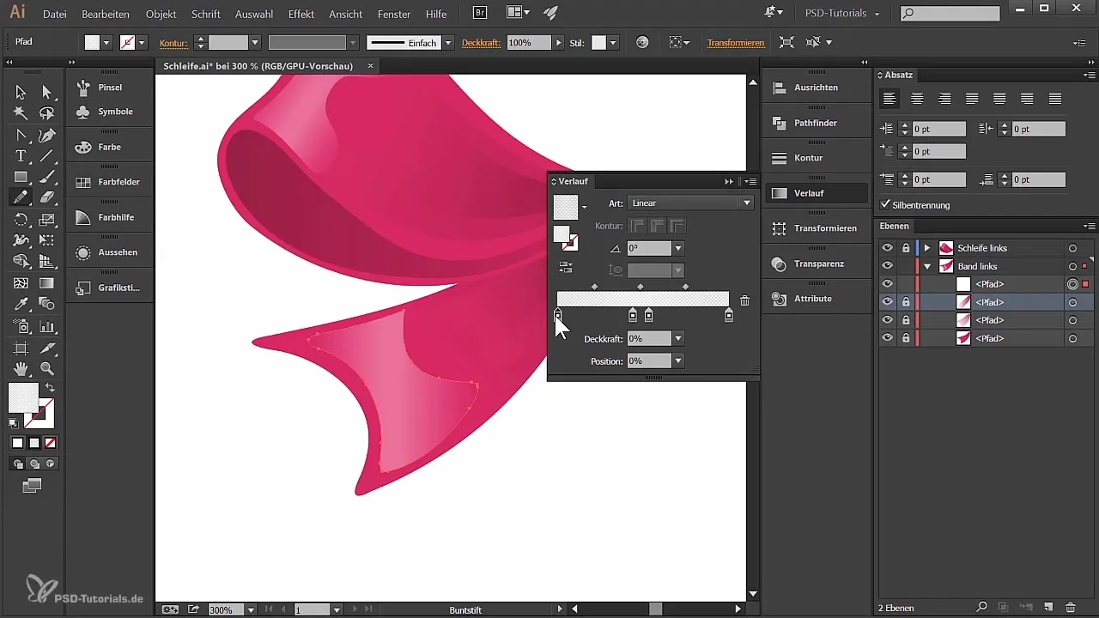Select rightmost gradient stop on slider

pos(729,316)
